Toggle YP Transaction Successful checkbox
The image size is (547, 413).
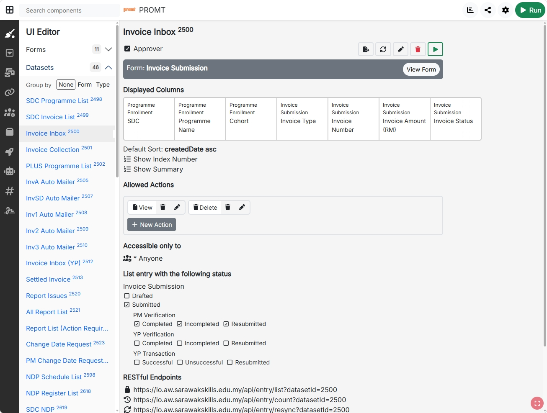tap(137, 362)
